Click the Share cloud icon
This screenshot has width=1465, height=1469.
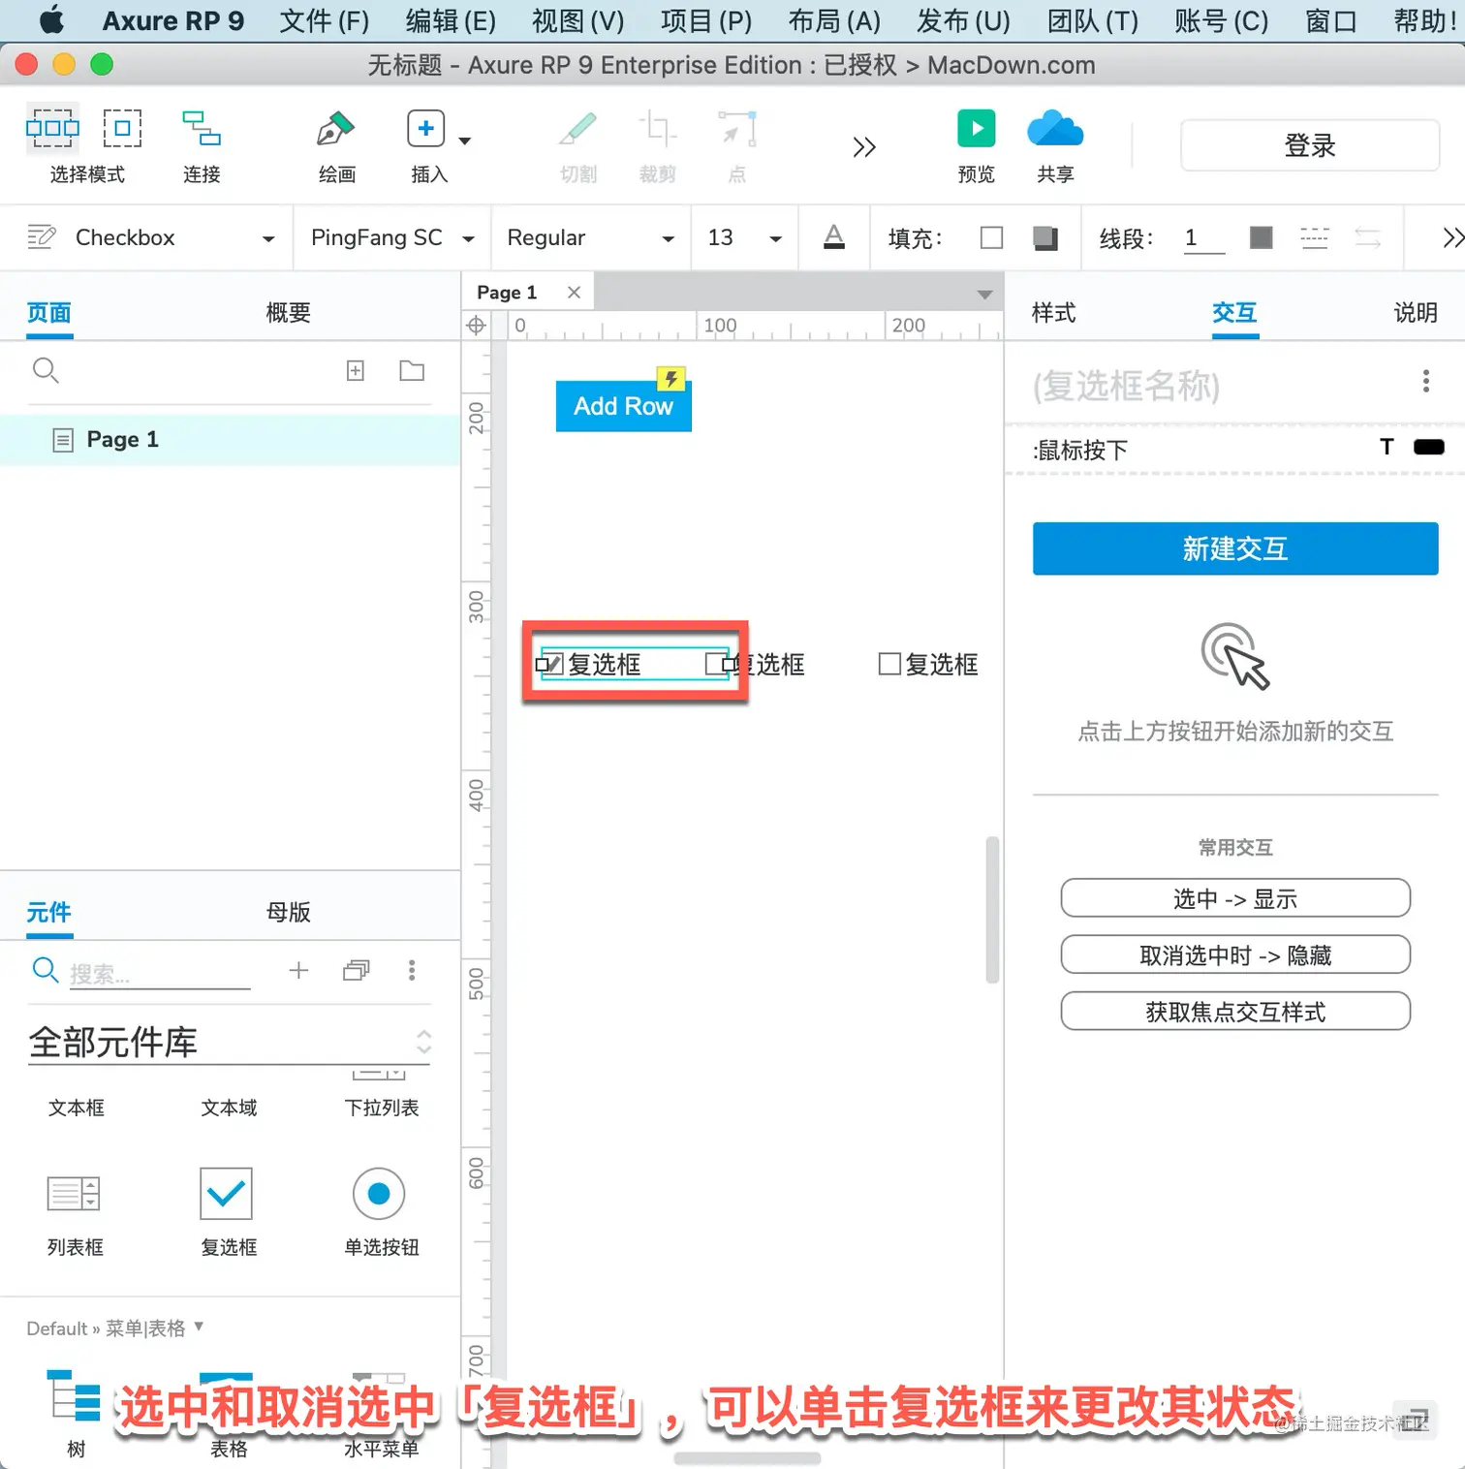pos(1055,129)
